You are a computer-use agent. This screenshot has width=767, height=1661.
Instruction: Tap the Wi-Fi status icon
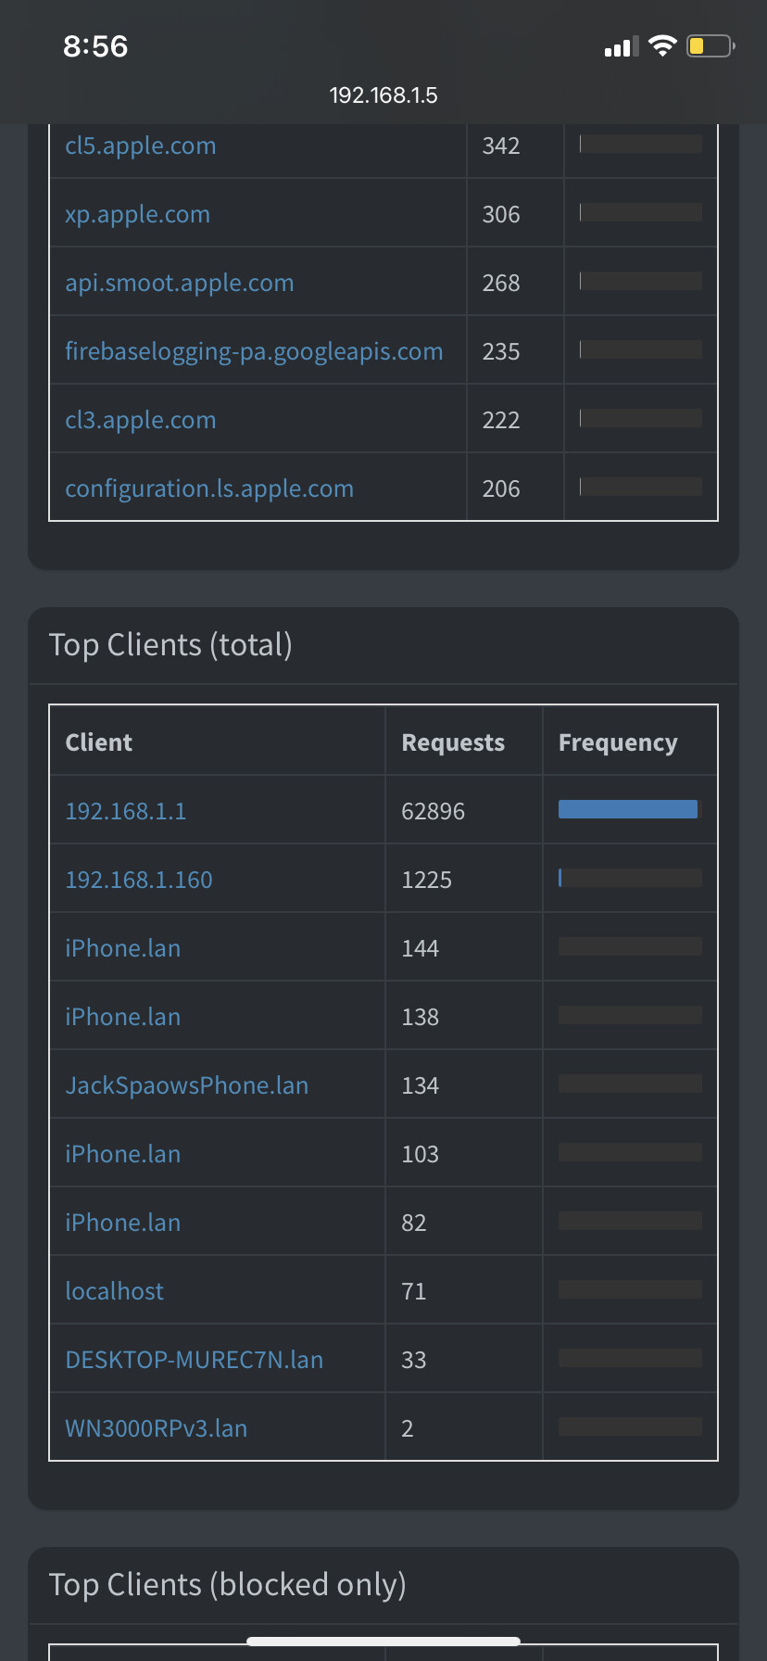point(662,46)
